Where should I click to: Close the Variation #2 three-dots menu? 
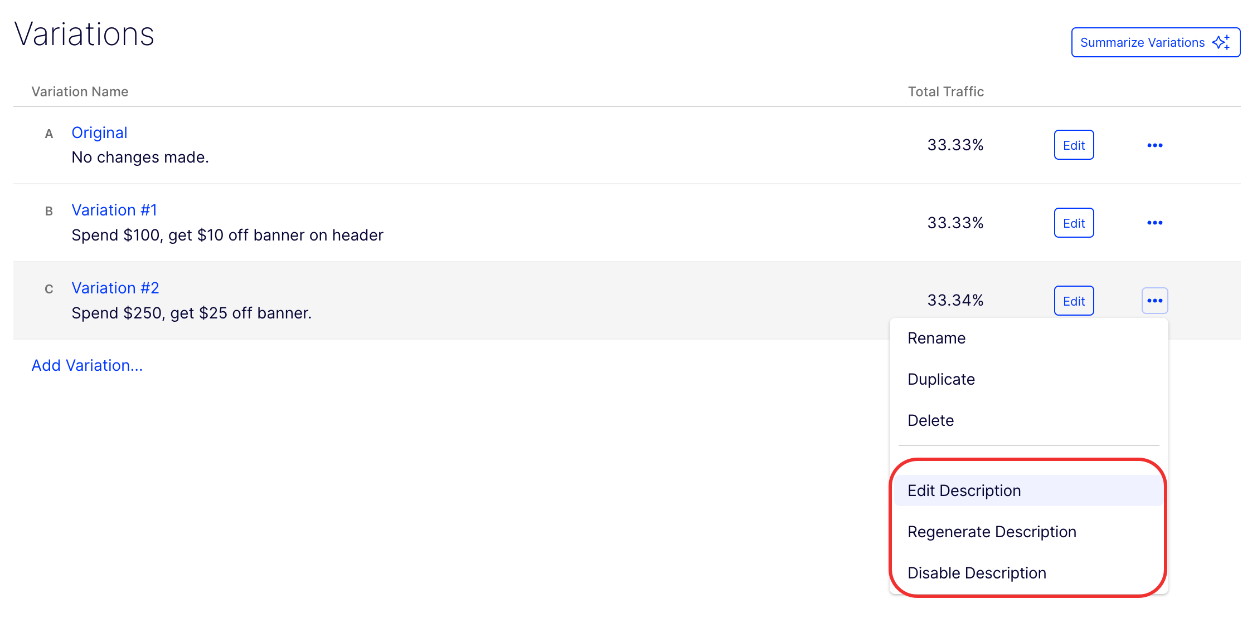(x=1154, y=301)
